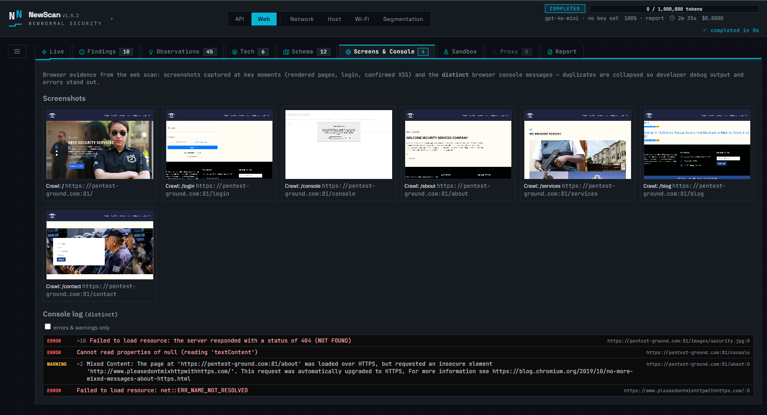767x415 pixels.
Task: Follow the pentest-ground.com:81/contact caption link
Action: click(91, 290)
